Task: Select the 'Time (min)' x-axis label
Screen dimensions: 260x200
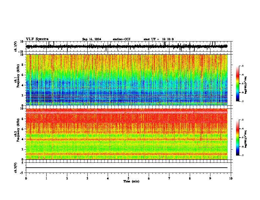Action: click(131, 181)
